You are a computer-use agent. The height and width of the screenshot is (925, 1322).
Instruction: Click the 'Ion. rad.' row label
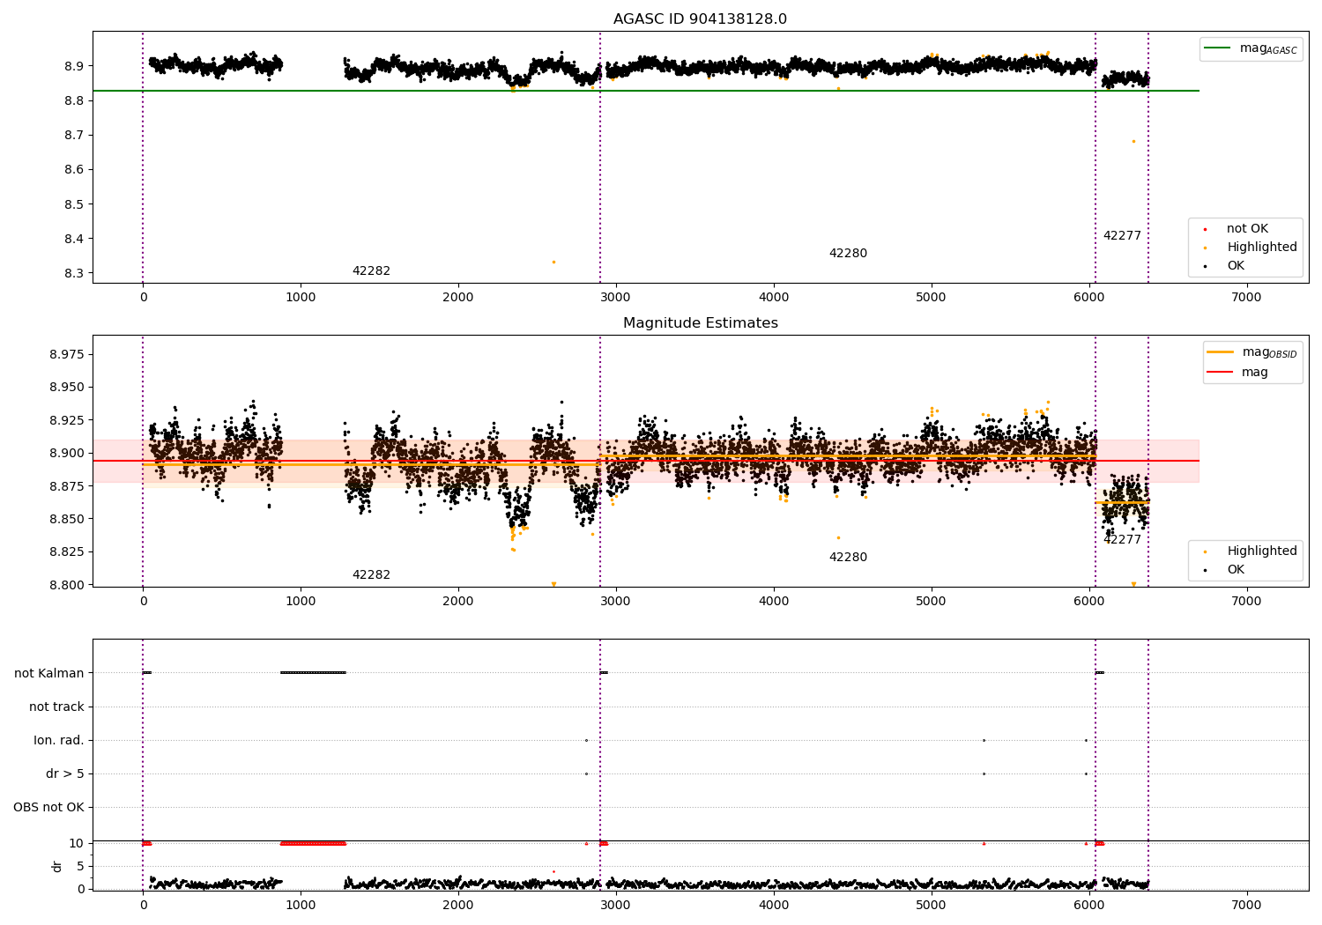tap(59, 740)
